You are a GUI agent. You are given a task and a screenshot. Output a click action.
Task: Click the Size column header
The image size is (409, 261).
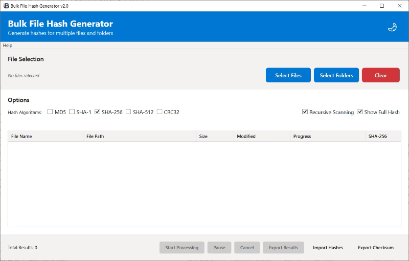tap(215, 136)
